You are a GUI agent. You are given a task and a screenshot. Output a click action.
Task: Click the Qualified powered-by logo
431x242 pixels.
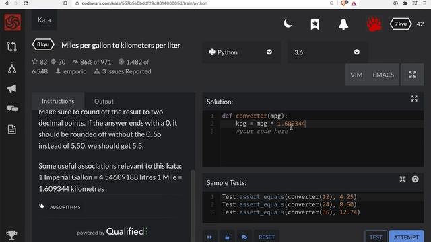tap(127, 231)
